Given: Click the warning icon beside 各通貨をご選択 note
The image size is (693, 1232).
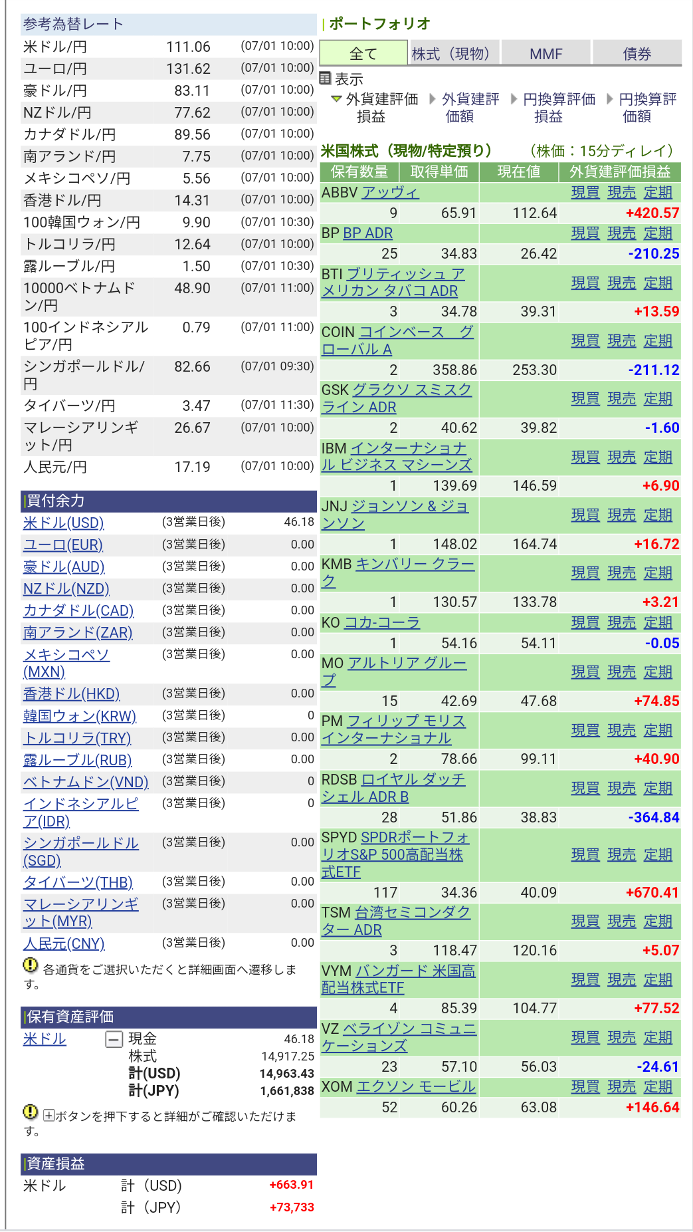Looking at the screenshot, I should 31,965.
